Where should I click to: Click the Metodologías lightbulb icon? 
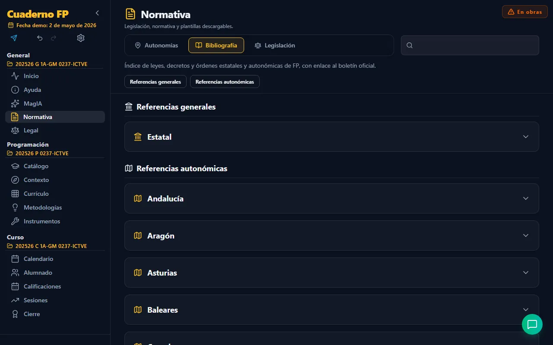click(x=15, y=207)
